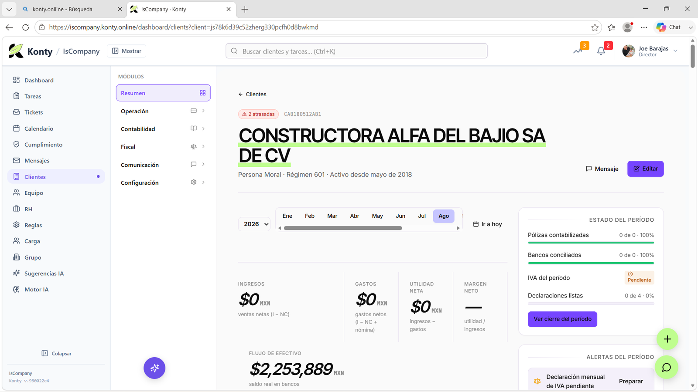Open Tickets in the sidebar
This screenshot has height=392, width=698.
[34, 112]
